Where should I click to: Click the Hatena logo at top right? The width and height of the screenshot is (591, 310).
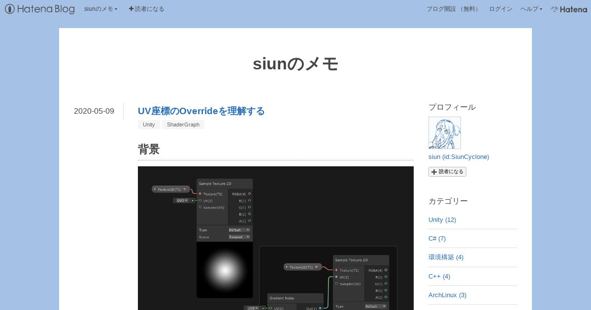[569, 9]
